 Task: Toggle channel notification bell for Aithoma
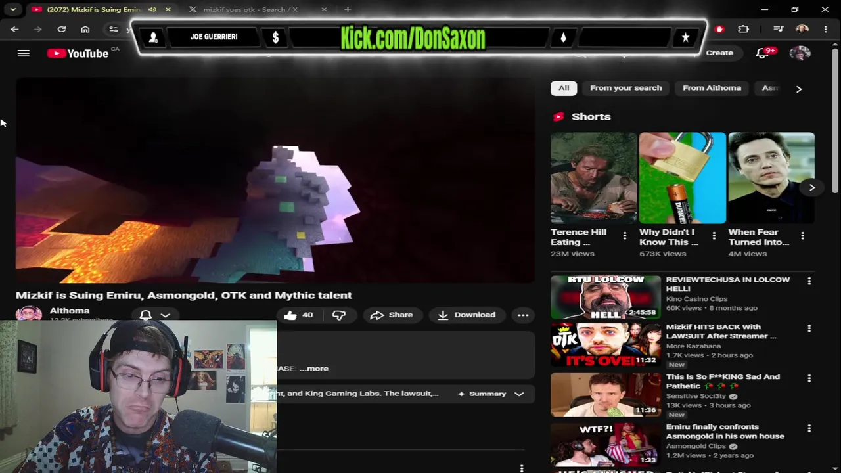click(146, 315)
